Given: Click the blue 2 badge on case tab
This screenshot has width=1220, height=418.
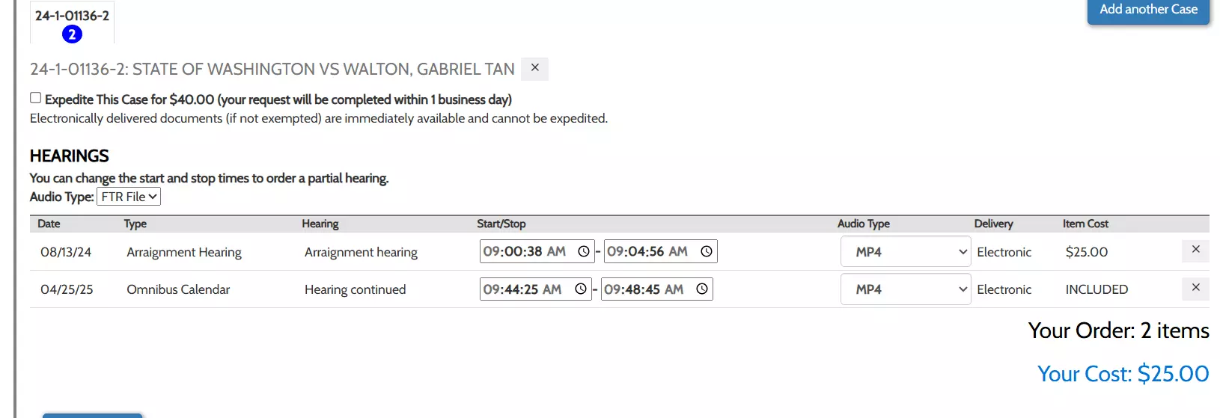Looking at the screenshot, I should pos(72,34).
